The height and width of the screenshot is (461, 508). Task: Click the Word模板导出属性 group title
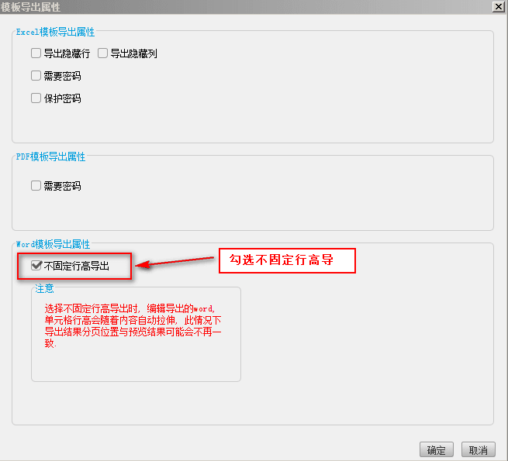coord(54,244)
